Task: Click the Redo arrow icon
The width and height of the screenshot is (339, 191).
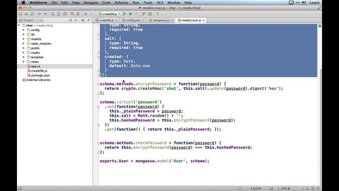Action: click(46, 14)
